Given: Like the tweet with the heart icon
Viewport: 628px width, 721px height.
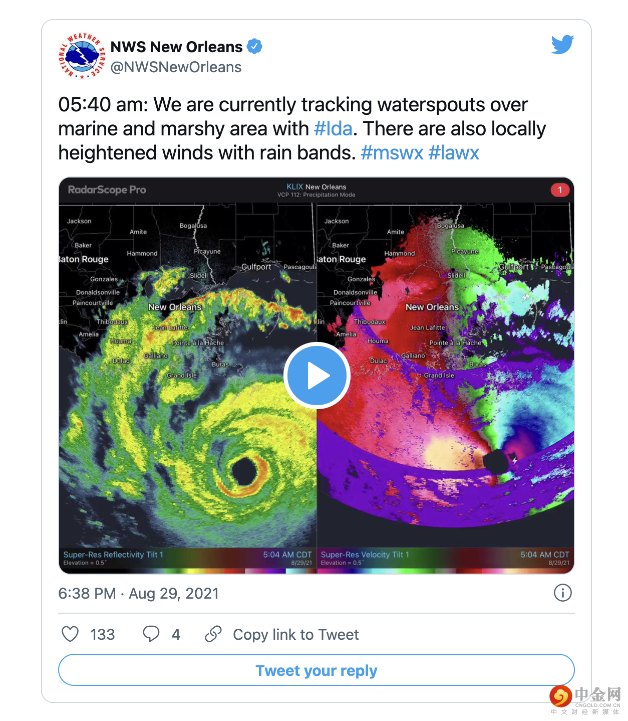Looking at the screenshot, I should pyautogui.click(x=70, y=634).
